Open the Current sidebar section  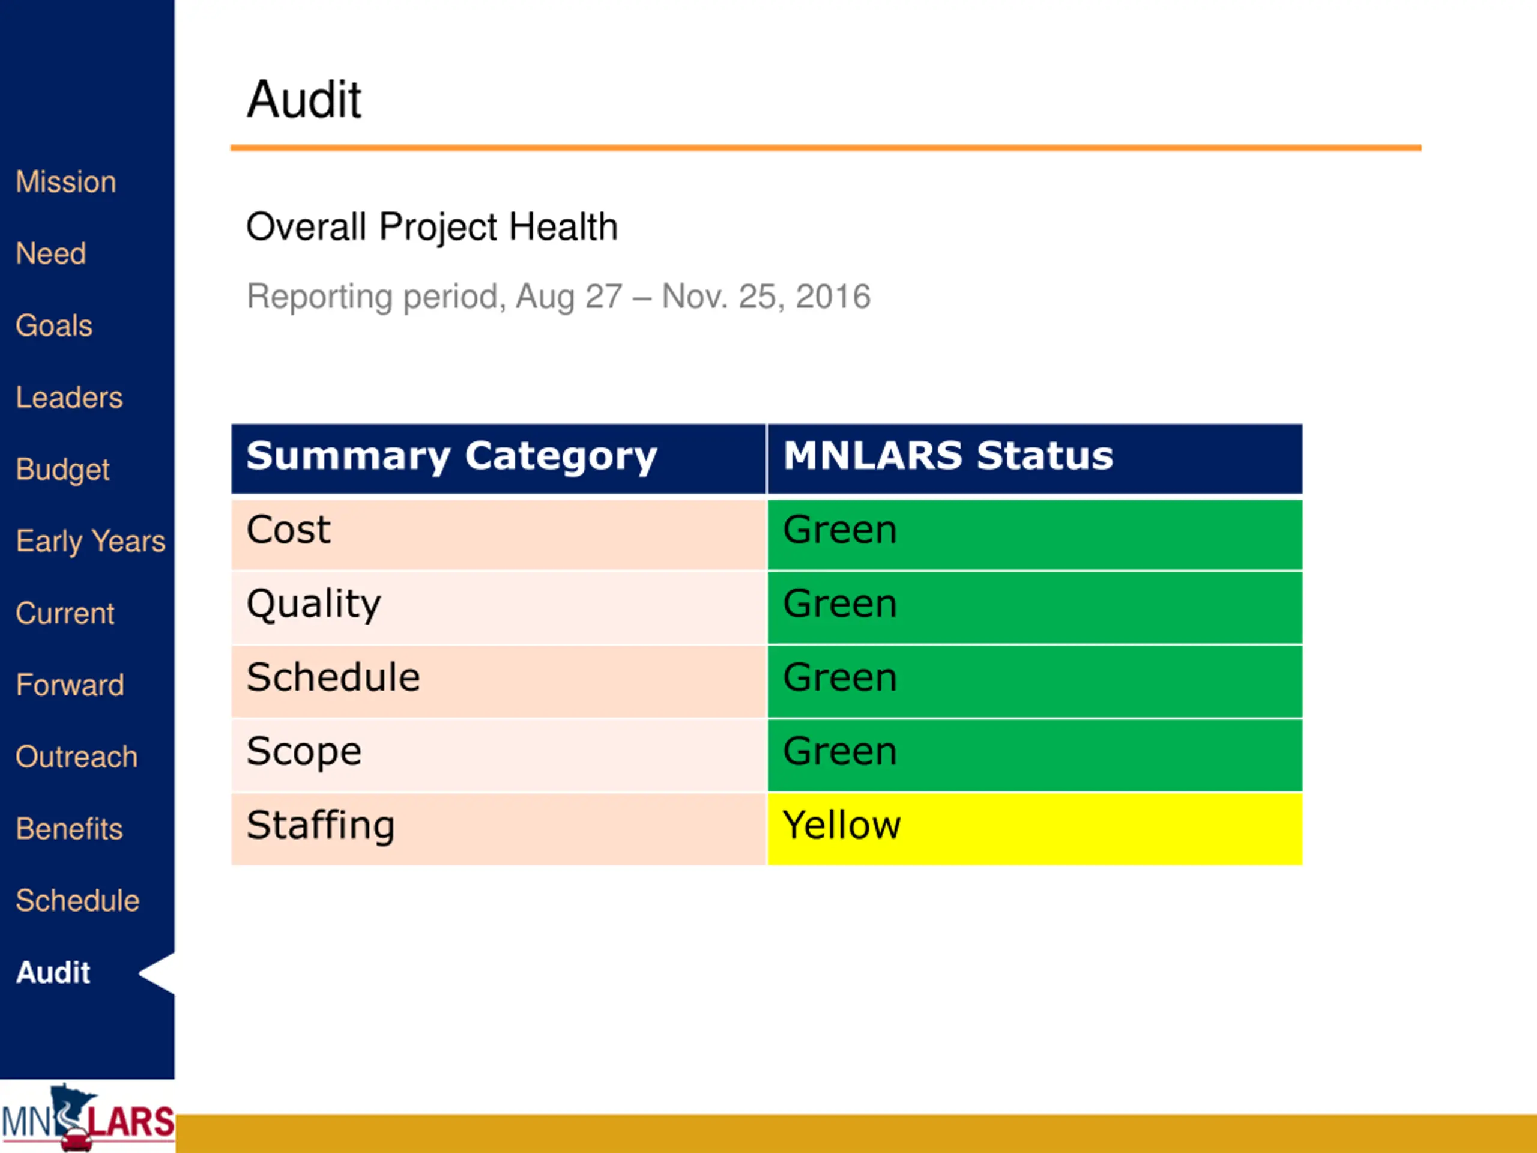(65, 614)
